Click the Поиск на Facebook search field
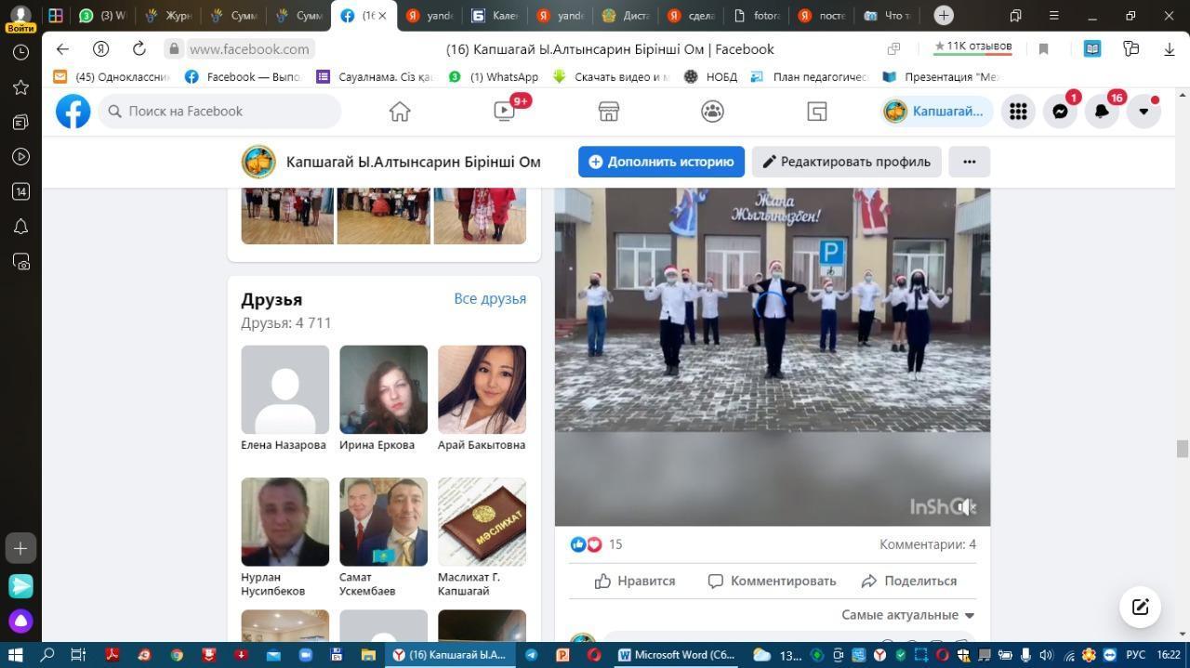Image resolution: width=1190 pixels, height=668 pixels. click(219, 111)
